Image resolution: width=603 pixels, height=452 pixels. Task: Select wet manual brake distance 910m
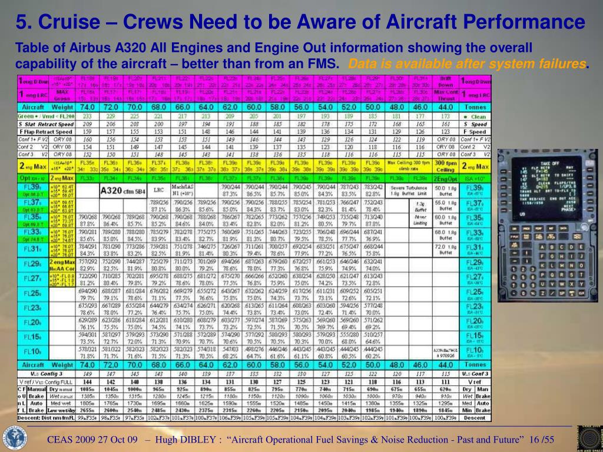click(446, 396)
